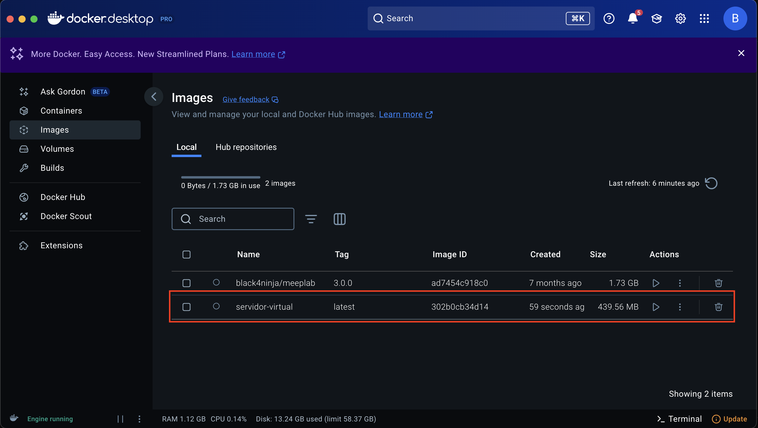Open the Learning center icon

[x=656, y=18]
